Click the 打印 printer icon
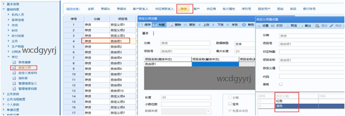Viewport: 345px width, 116px height. pos(272,26)
